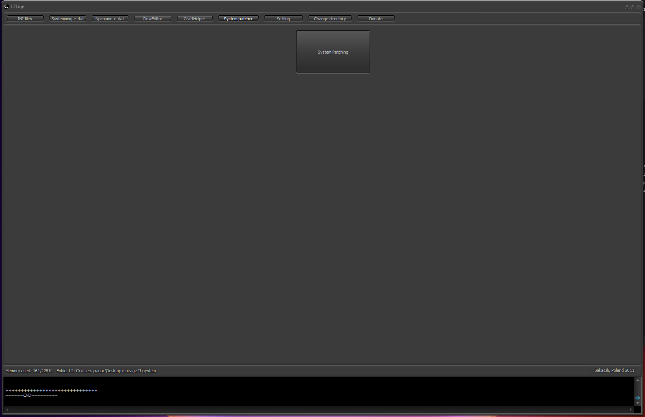The height and width of the screenshot is (417, 645).
Task: Click the System patcher tab
Action: [238, 19]
